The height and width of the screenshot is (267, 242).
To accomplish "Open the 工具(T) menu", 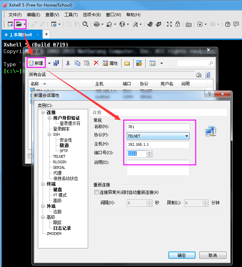I will pos(71,15).
